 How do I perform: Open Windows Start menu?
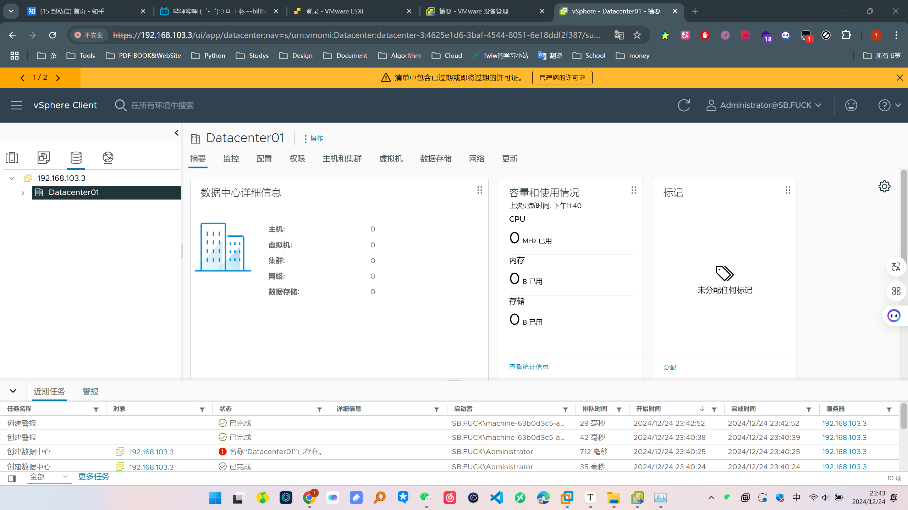[215, 498]
